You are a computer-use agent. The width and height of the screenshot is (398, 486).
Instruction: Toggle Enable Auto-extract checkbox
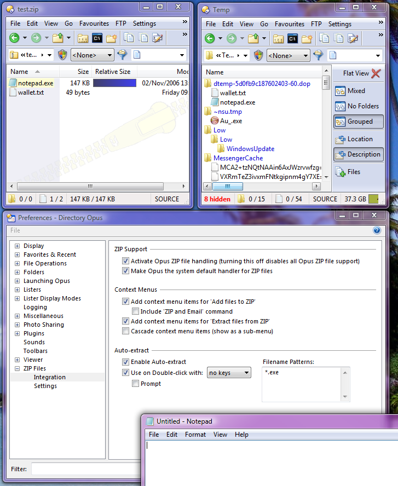click(125, 362)
